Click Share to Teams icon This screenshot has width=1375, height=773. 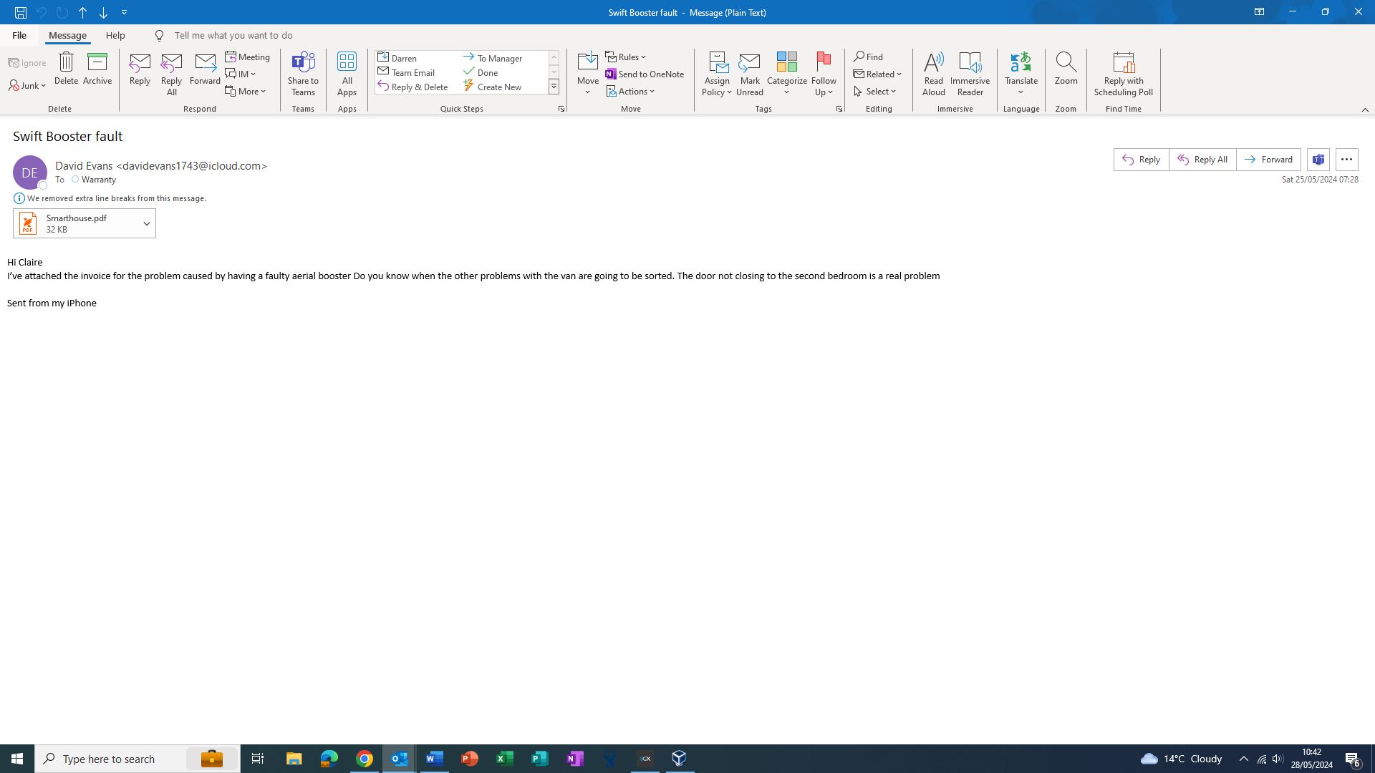point(303,63)
